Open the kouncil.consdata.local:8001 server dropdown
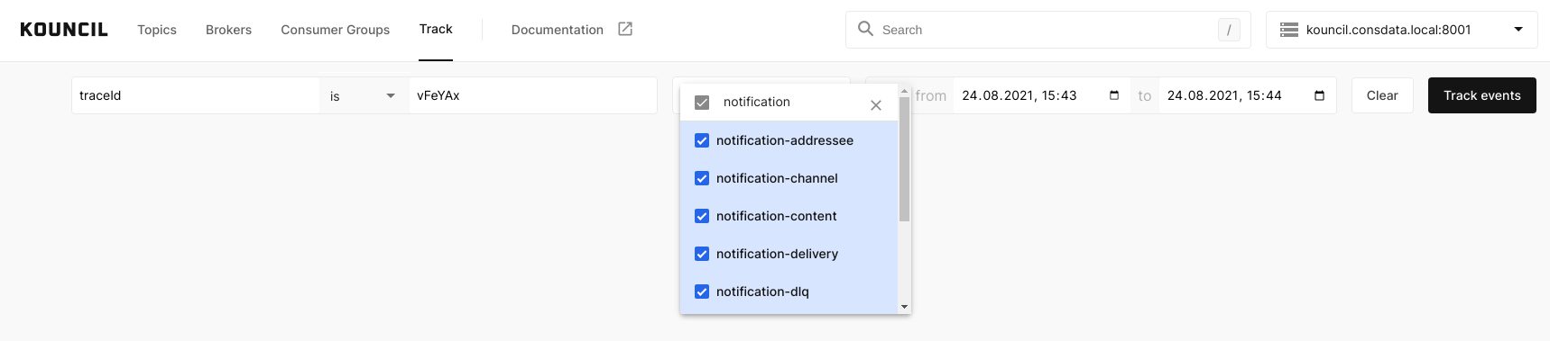The height and width of the screenshot is (341, 1550). [x=1402, y=30]
